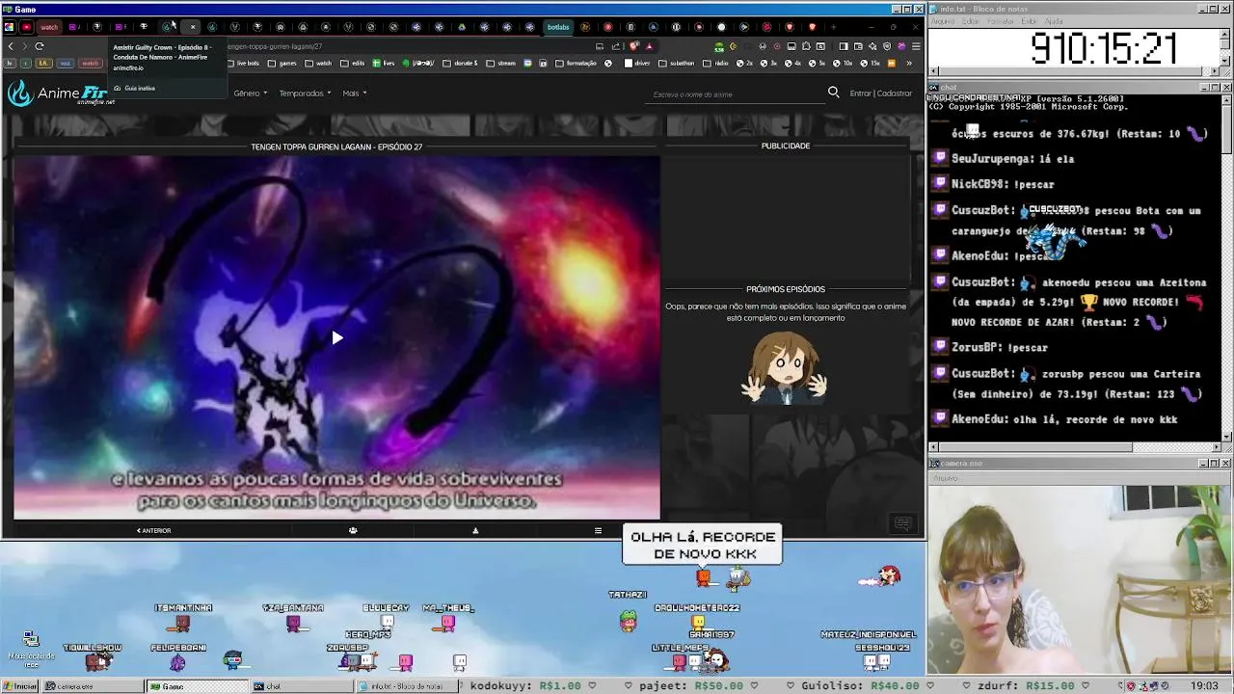Click the Brave shield icon in address bar
The image size is (1234, 694).
pos(633,46)
